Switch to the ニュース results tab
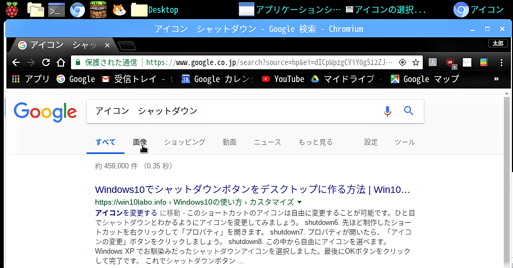 click(x=267, y=142)
